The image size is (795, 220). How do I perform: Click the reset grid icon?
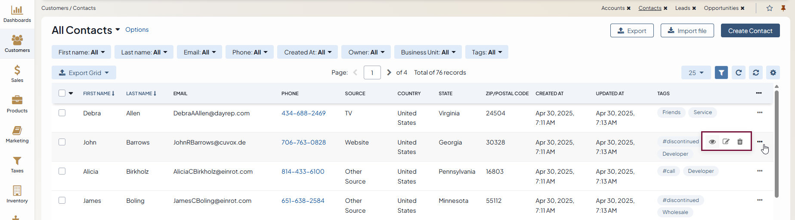(x=756, y=73)
